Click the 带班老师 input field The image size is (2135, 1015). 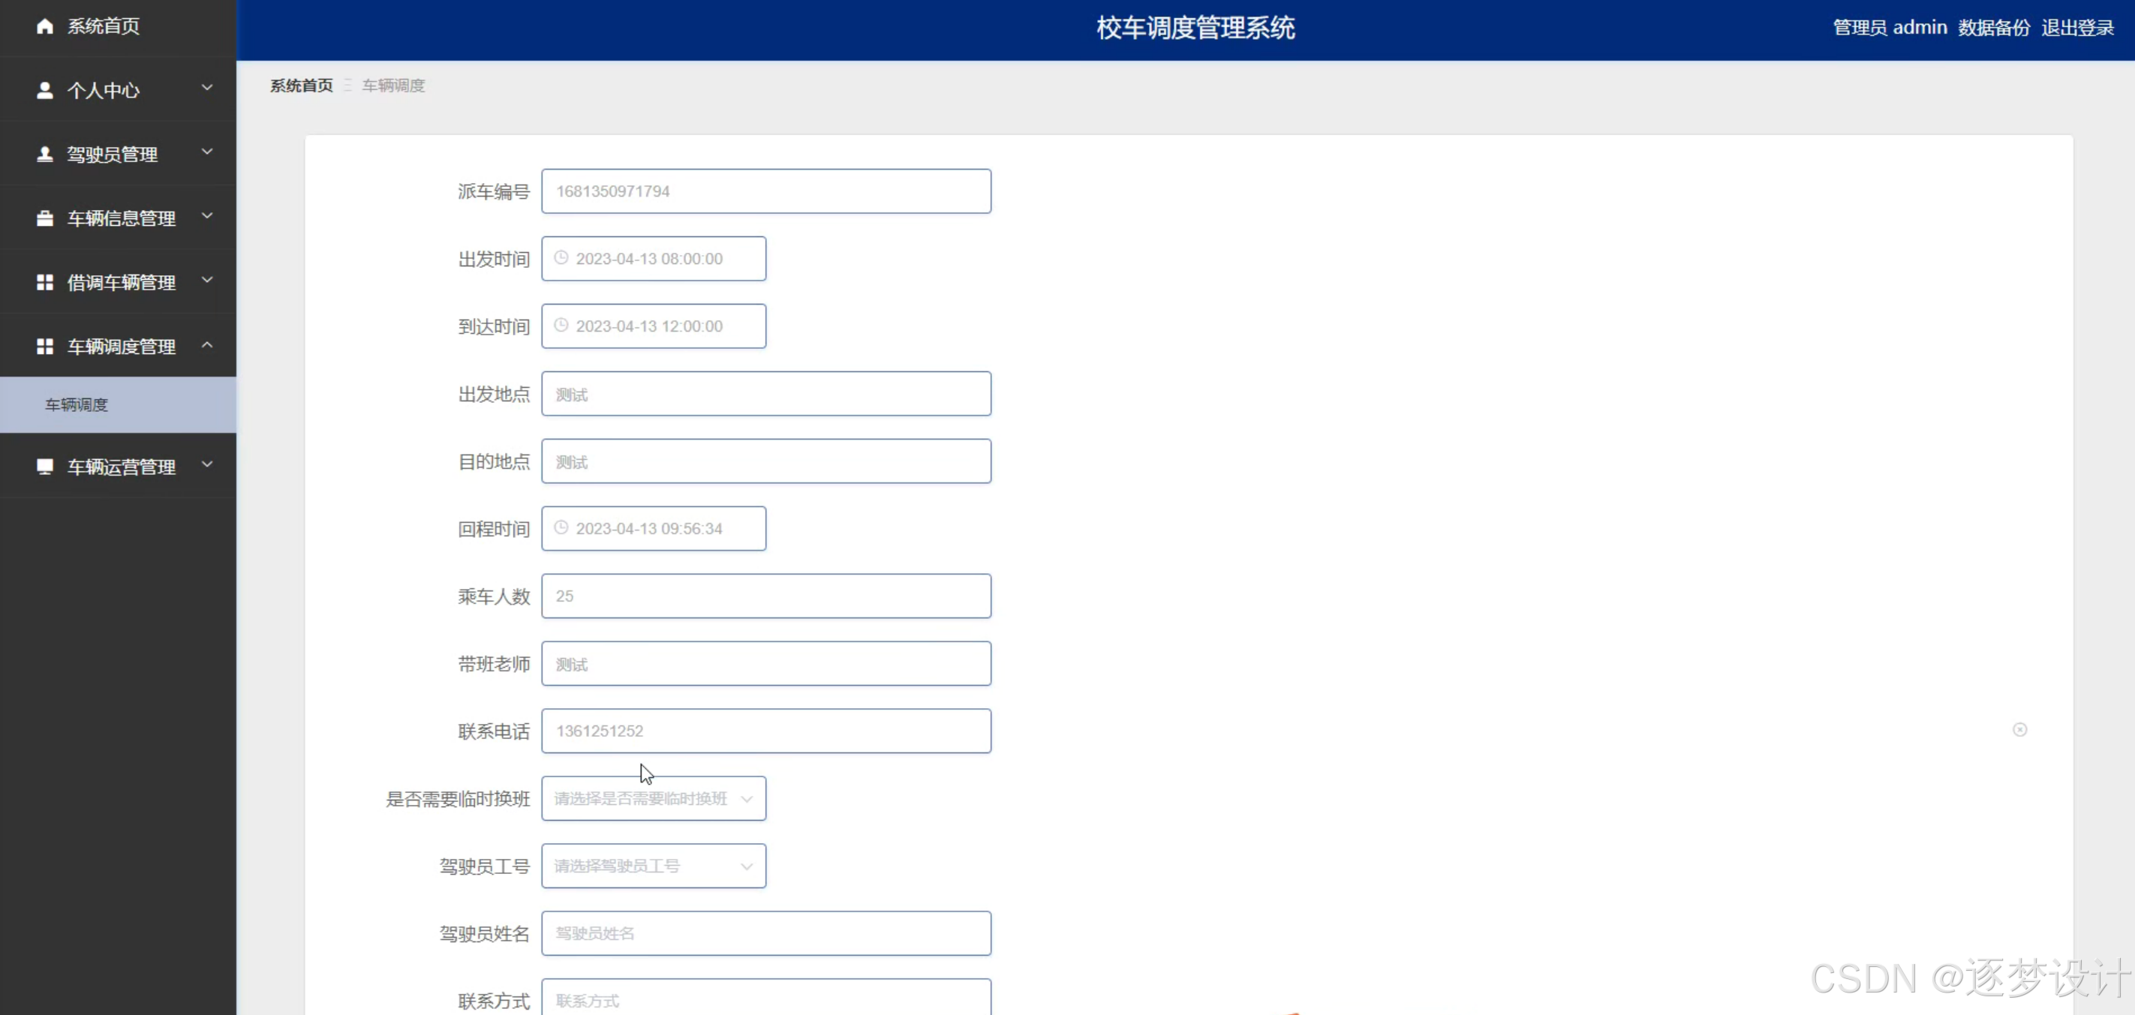[767, 664]
